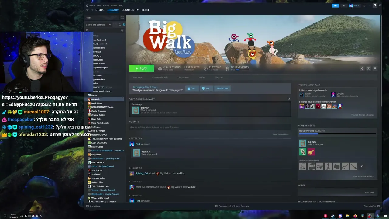Open Steam from the Windows taskbar
Viewport: 389px width, 219px height.
coord(333,216)
